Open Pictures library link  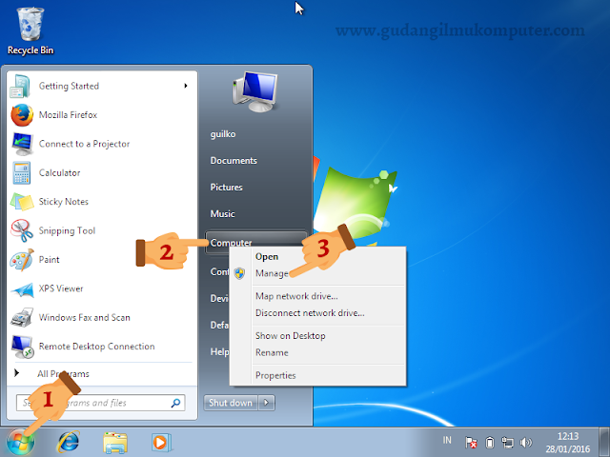pyautogui.click(x=226, y=188)
